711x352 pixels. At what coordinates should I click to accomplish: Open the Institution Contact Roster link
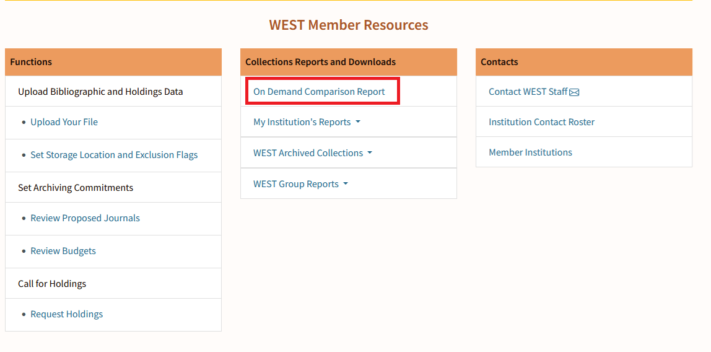(541, 122)
